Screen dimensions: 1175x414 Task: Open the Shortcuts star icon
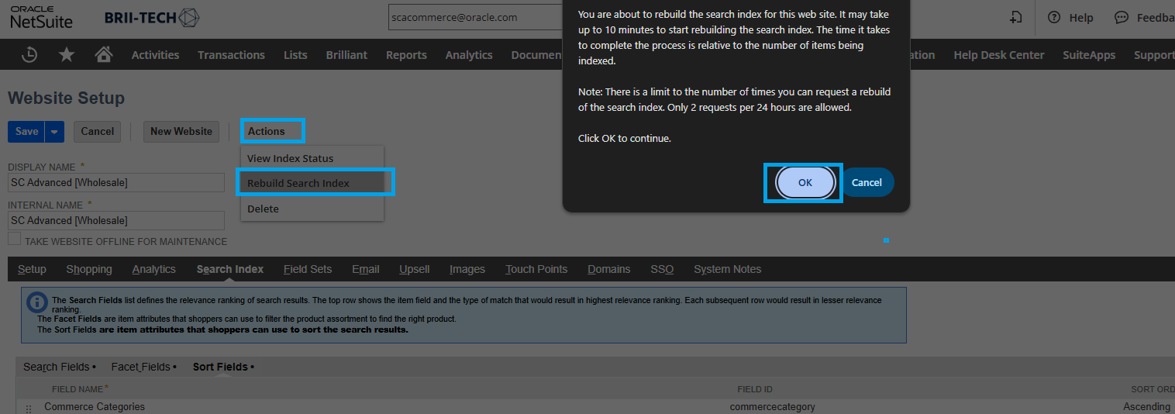[67, 54]
